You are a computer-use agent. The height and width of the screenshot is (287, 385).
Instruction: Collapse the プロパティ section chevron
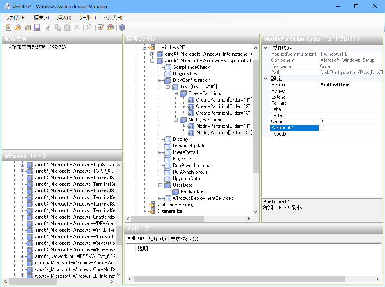(x=266, y=48)
